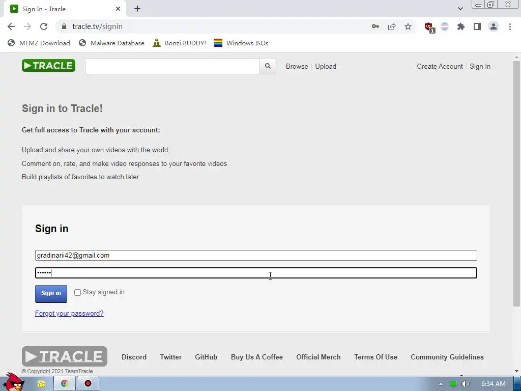Click the gray Tracle footer logo
Screen dimensions: 521x391
[x=65, y=356]
